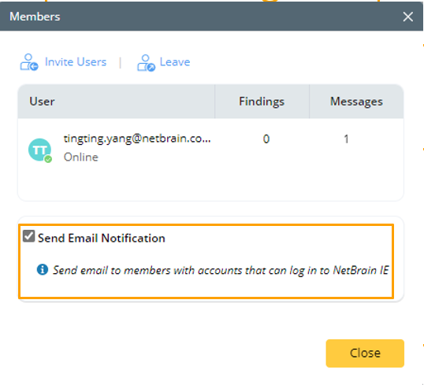Screen dimensions: 424x385
Task: Click the Messages column header
Action: (356, 102)
